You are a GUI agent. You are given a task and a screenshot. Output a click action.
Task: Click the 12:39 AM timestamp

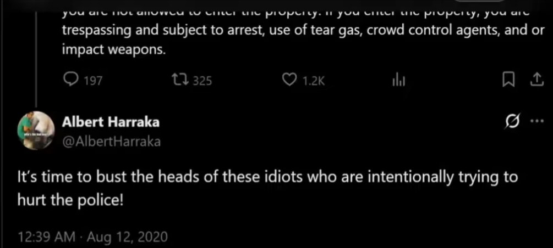46,237
